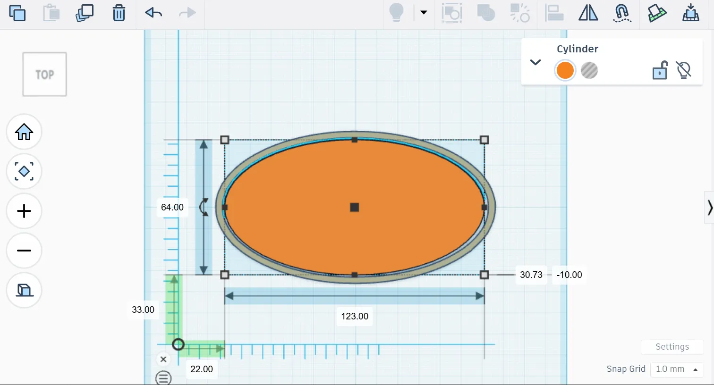
Task: Undo the last action
Action: [x=153, y=13]
